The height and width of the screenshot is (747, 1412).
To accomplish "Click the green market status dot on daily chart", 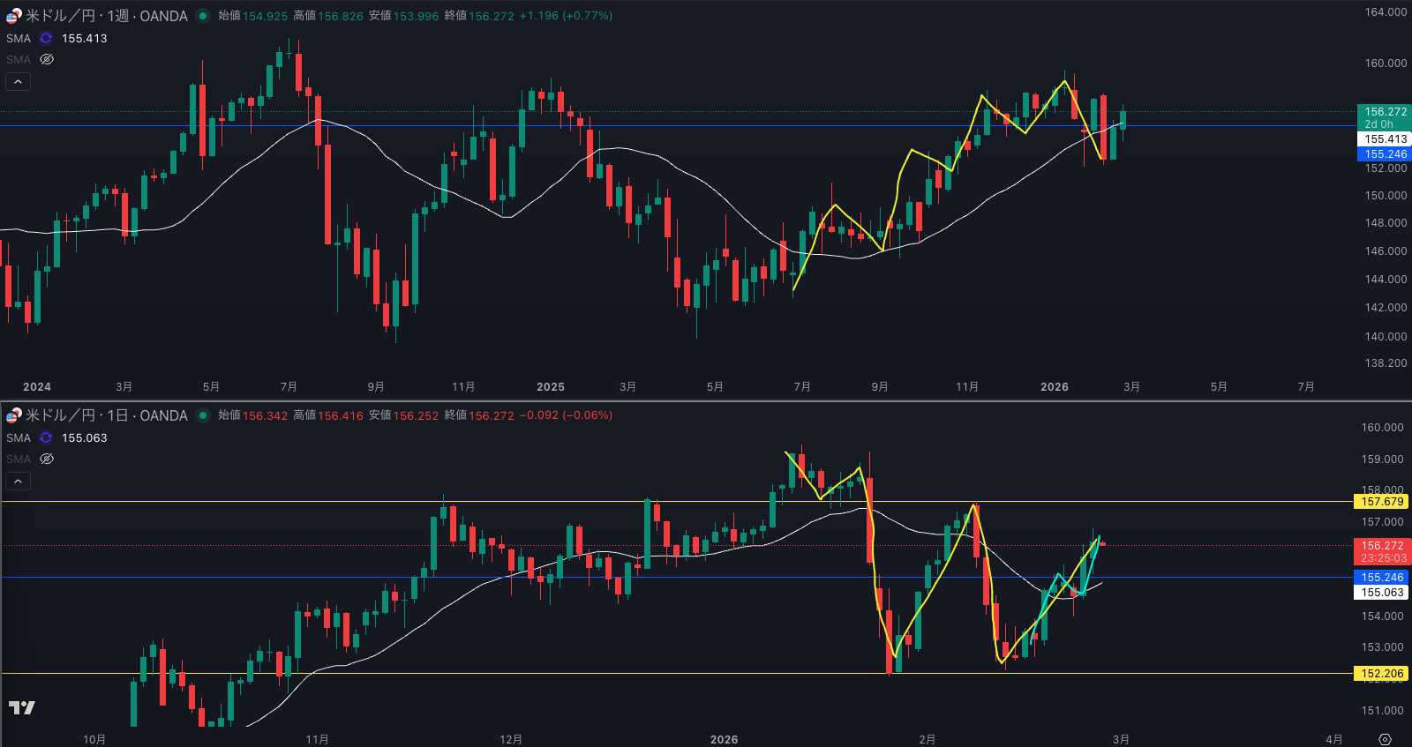I will [x=203, y=415].
